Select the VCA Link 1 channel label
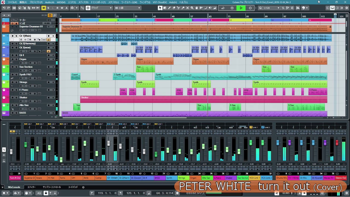This screenshot has width=350, height=197. pyautogui.click(x=254, y=178)
